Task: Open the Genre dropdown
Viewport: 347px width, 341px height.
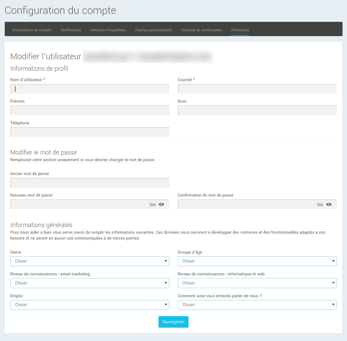Action: pos(89,261)
